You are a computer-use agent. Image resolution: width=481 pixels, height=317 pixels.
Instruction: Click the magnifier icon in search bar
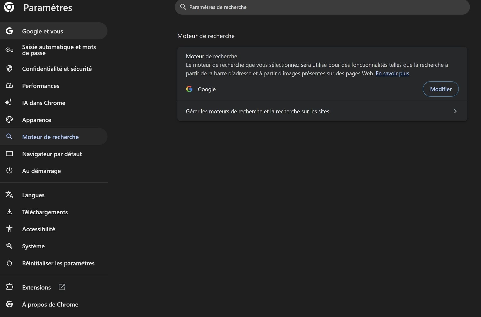[x=183, y=7]
